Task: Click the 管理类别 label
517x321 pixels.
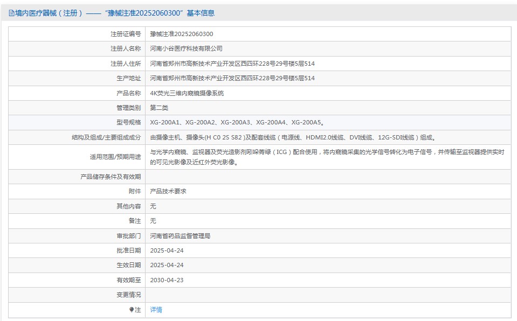Action: [x=129, y=108]
